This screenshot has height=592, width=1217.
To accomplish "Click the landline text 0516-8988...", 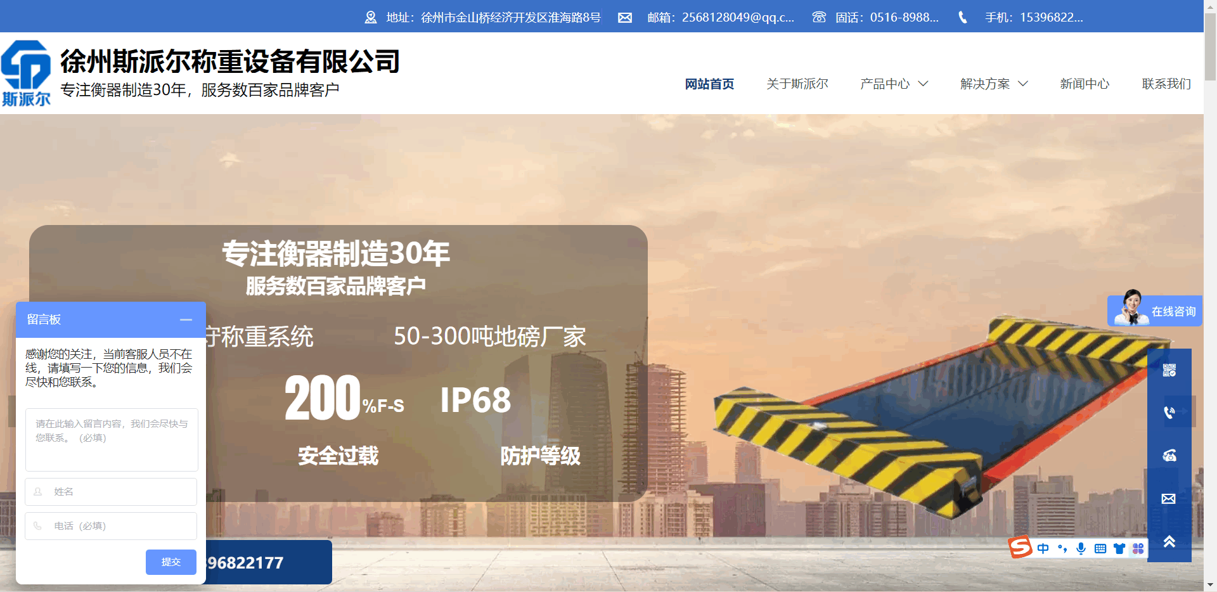I will point(905,18).
